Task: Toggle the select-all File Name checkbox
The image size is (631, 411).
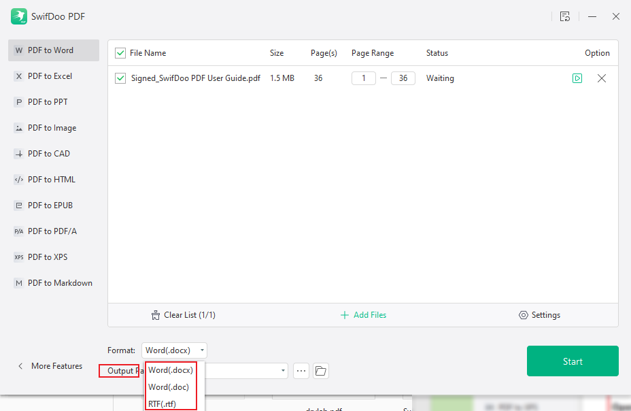Action: point(120,53)
